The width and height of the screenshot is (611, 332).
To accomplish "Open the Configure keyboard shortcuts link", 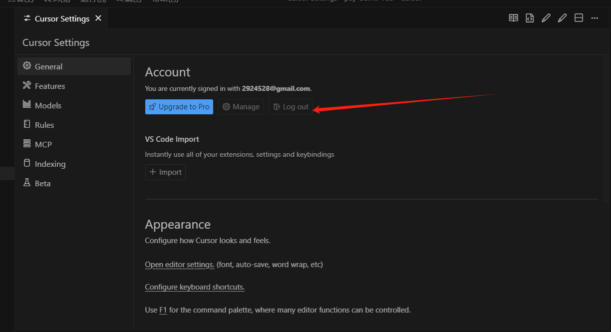I will 195,287.
